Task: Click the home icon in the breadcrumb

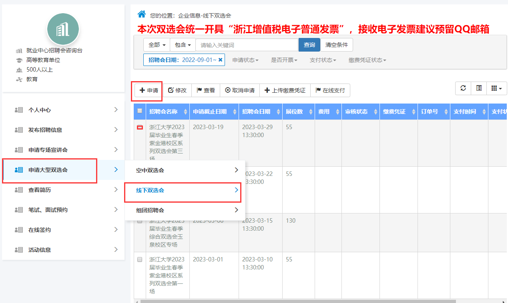Action: pyautogui.click(x=141, y=14)
